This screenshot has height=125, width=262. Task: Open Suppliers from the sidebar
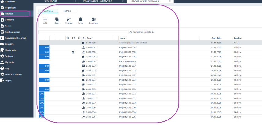click(9, 44)
